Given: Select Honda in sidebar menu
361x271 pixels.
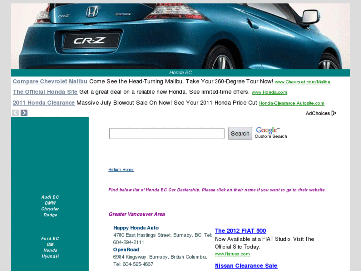Looking at the screenshot, I should (x=50, y=250).
